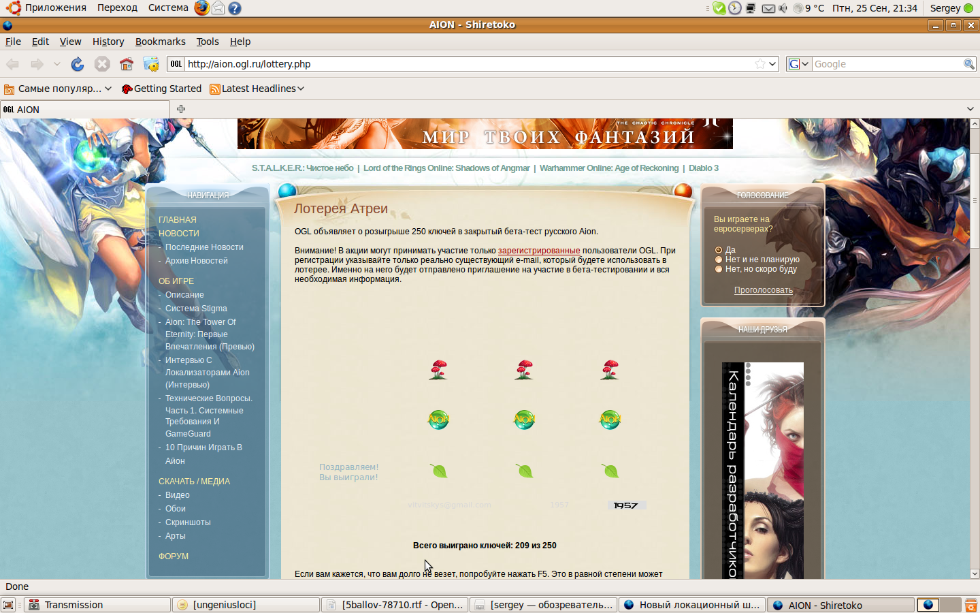Open the View menu
980x613 pixels.
pos(70,42)
